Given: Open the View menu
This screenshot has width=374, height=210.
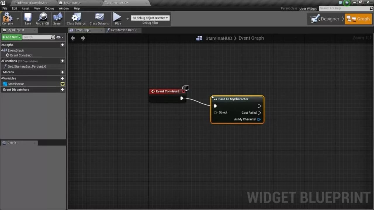Looking at the screenshot, I should [37, 8].
